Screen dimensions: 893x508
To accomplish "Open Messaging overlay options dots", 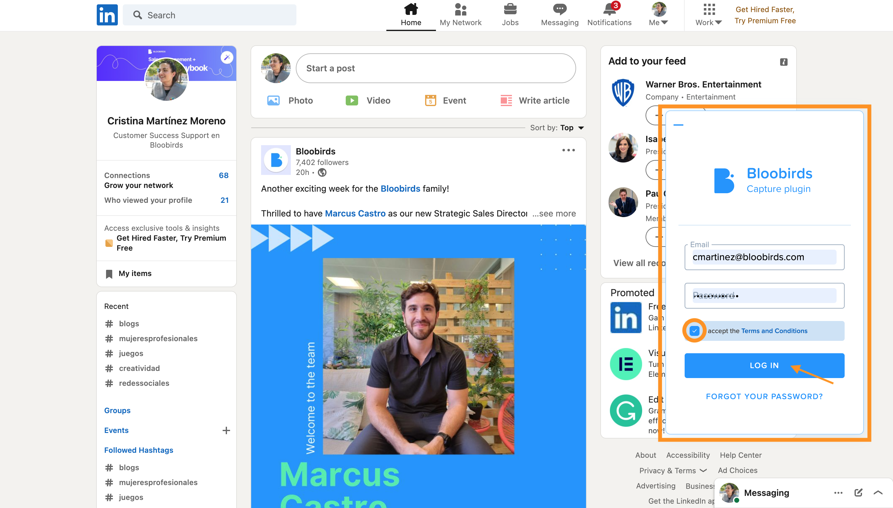I will click(838, 493).
